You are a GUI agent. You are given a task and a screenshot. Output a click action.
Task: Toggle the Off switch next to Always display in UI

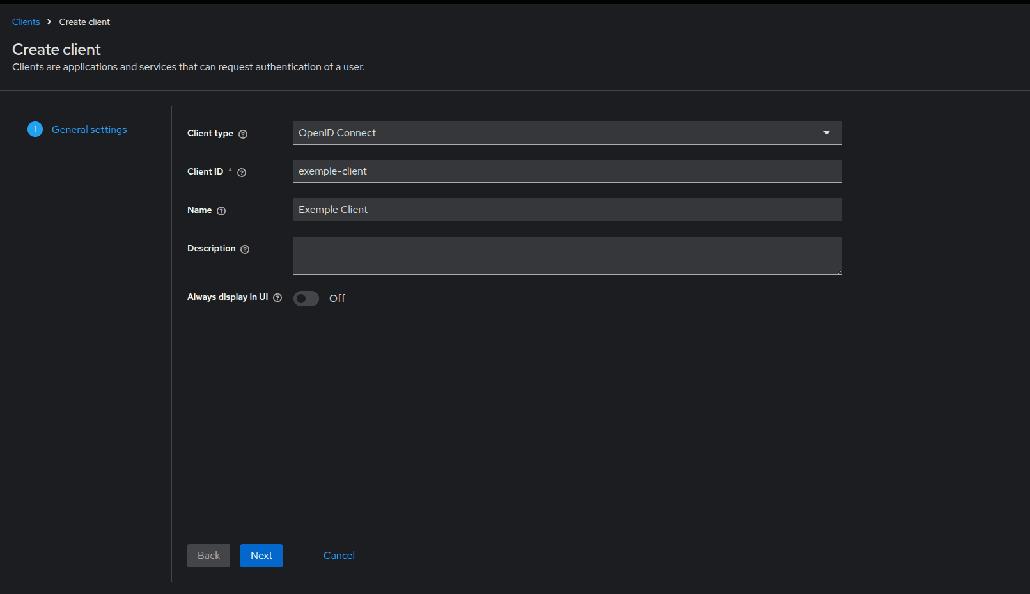[306, 298]
